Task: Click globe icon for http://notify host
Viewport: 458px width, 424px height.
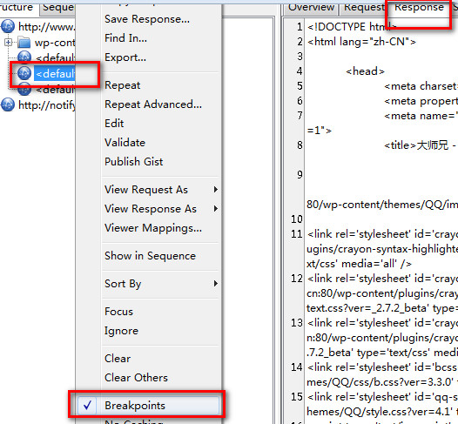Action: click(8, 104)
